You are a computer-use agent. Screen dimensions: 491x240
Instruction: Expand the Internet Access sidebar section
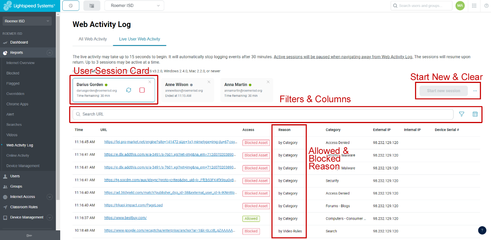coord(49,197)
